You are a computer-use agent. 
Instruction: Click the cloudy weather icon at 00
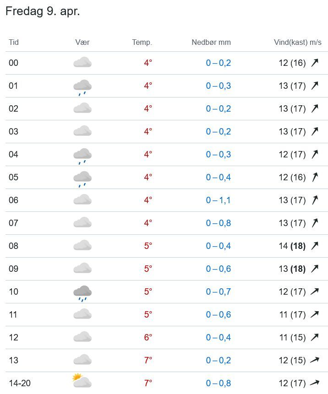coord(82,62)
